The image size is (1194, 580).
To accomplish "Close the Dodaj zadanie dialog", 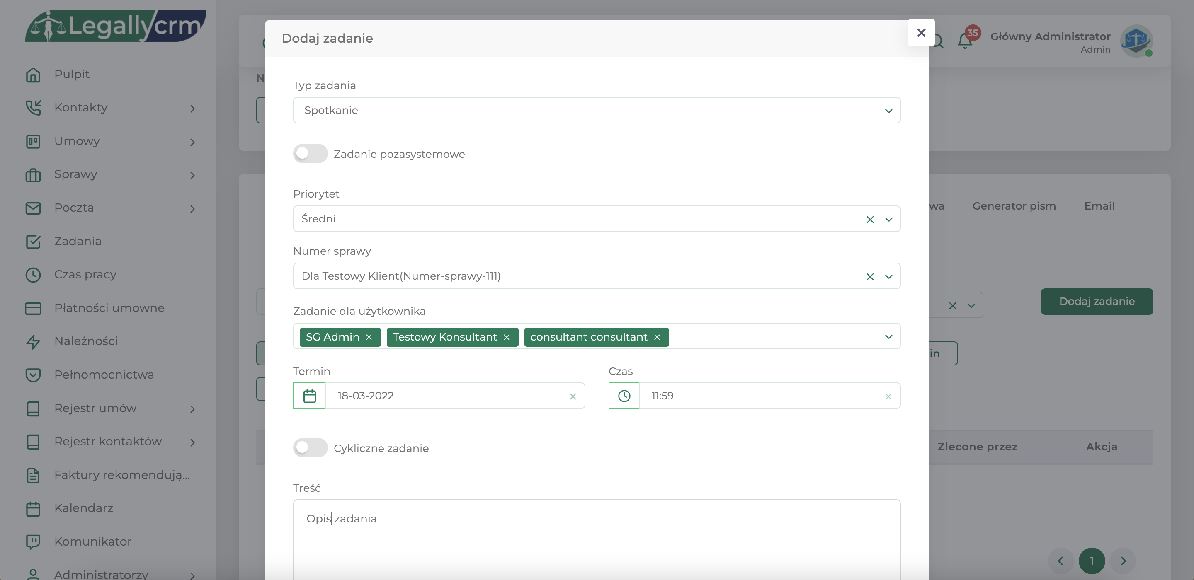I will pos(921,33).
